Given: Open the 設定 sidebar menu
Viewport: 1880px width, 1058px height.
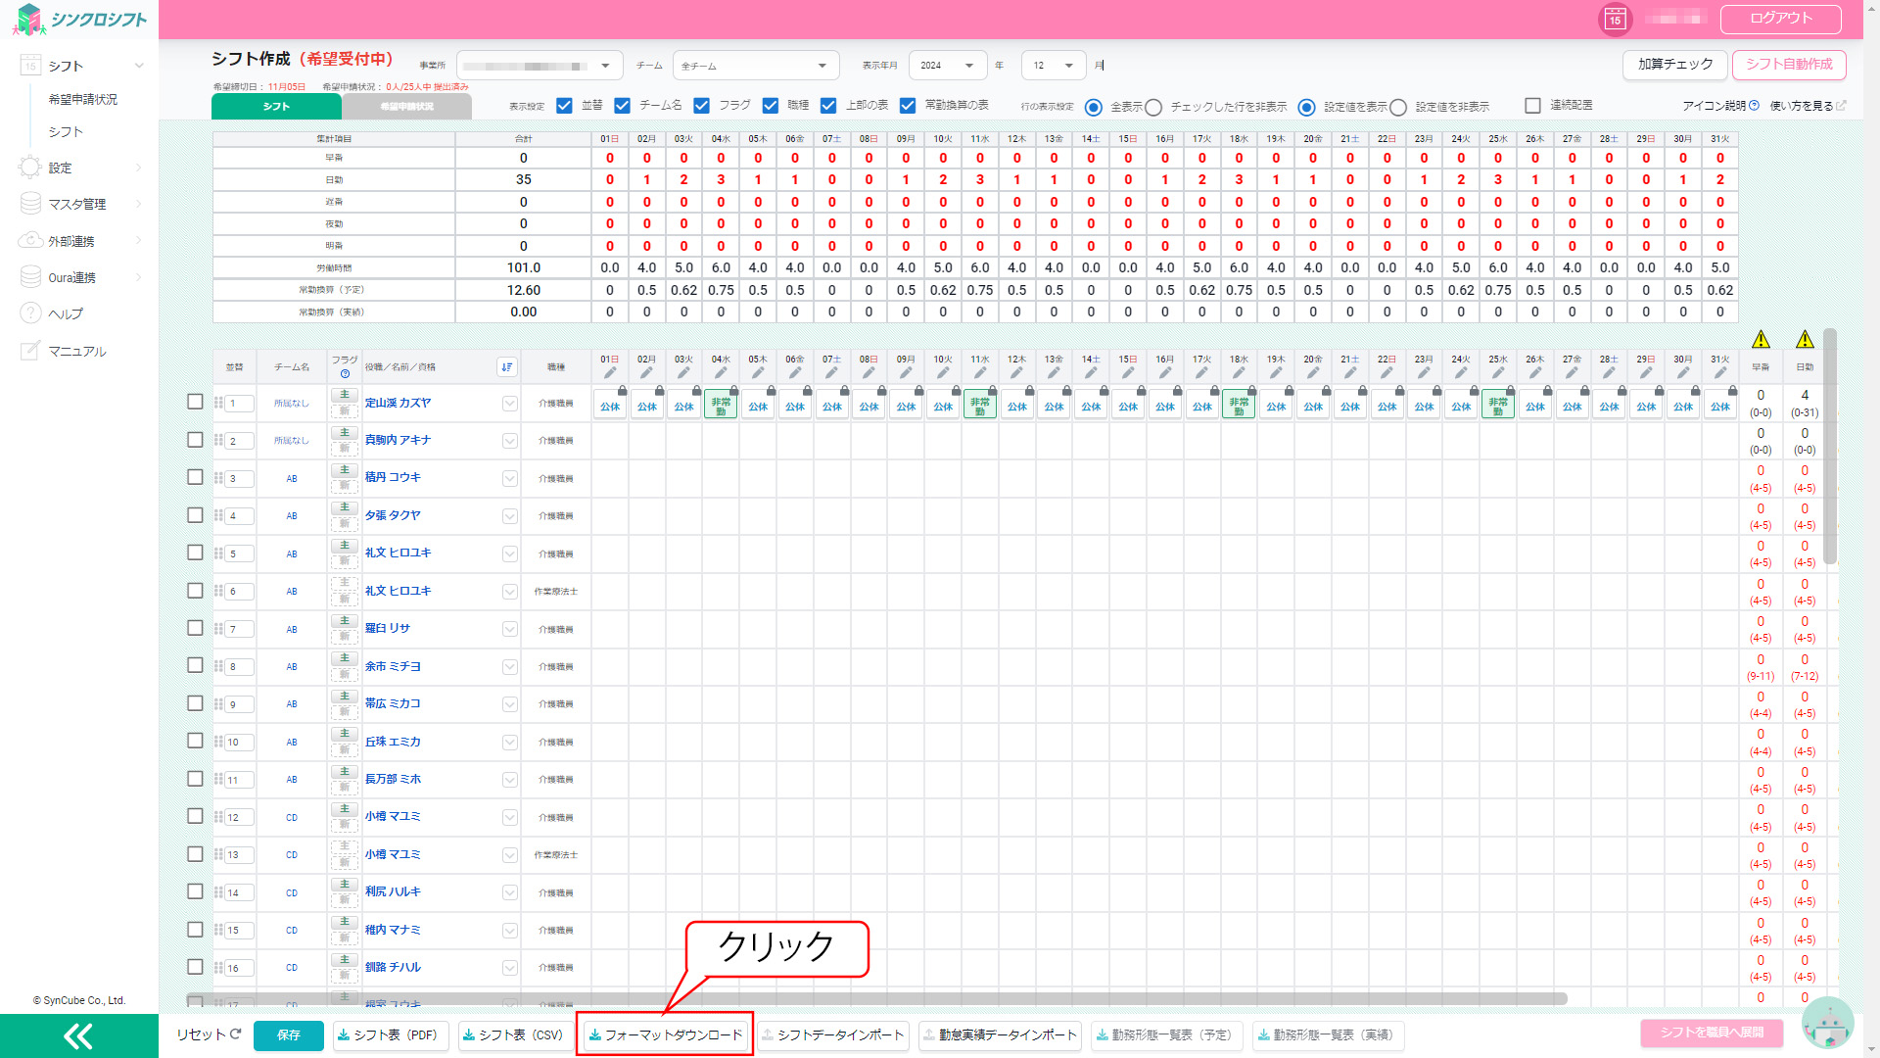Looking at the screenshot, I should pos(82,168).
